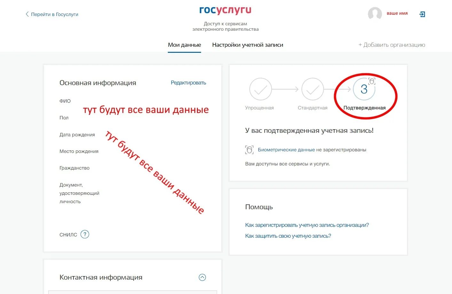Click the Госуслуги logo

(225, 10)
